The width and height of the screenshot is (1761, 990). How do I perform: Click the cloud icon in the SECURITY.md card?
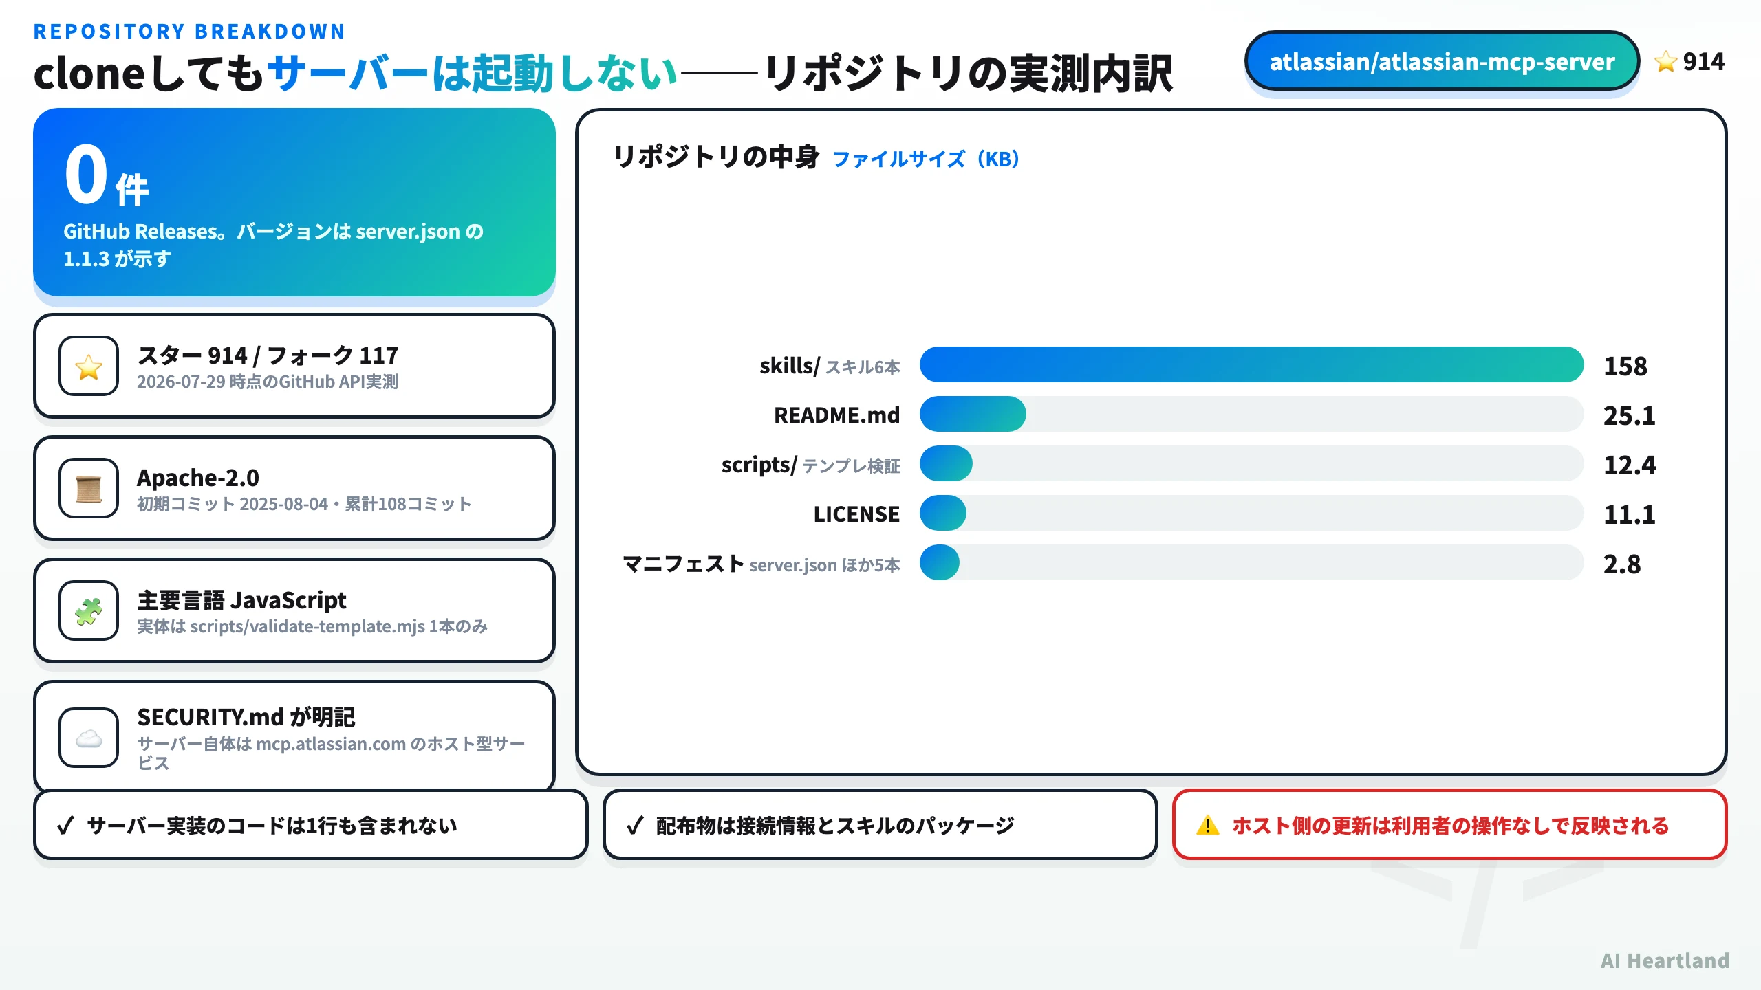89,738
